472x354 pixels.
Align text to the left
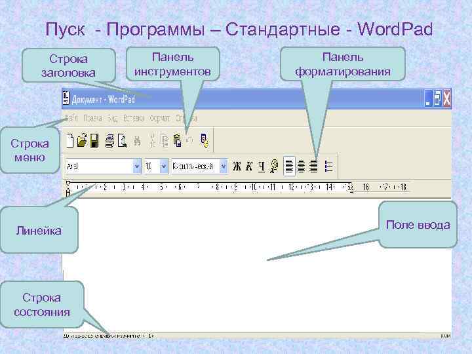pyautogui.click(x=289, y=166)
